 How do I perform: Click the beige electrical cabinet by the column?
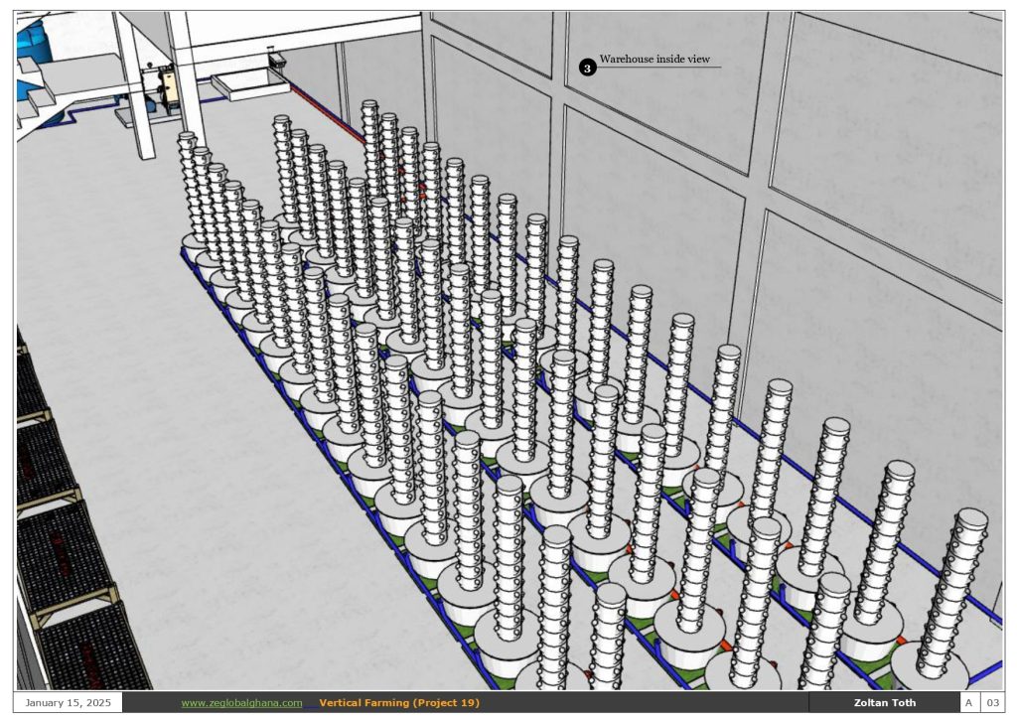[167, 88]
